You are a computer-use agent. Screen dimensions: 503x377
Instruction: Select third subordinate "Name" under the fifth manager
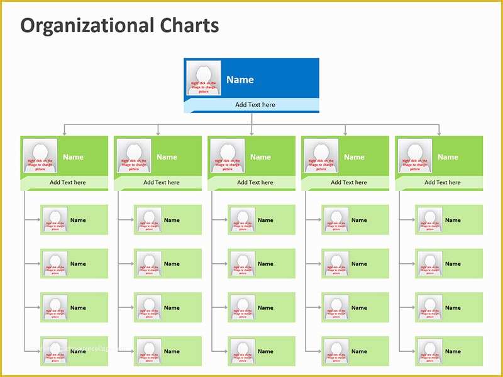tap(453, 308)
